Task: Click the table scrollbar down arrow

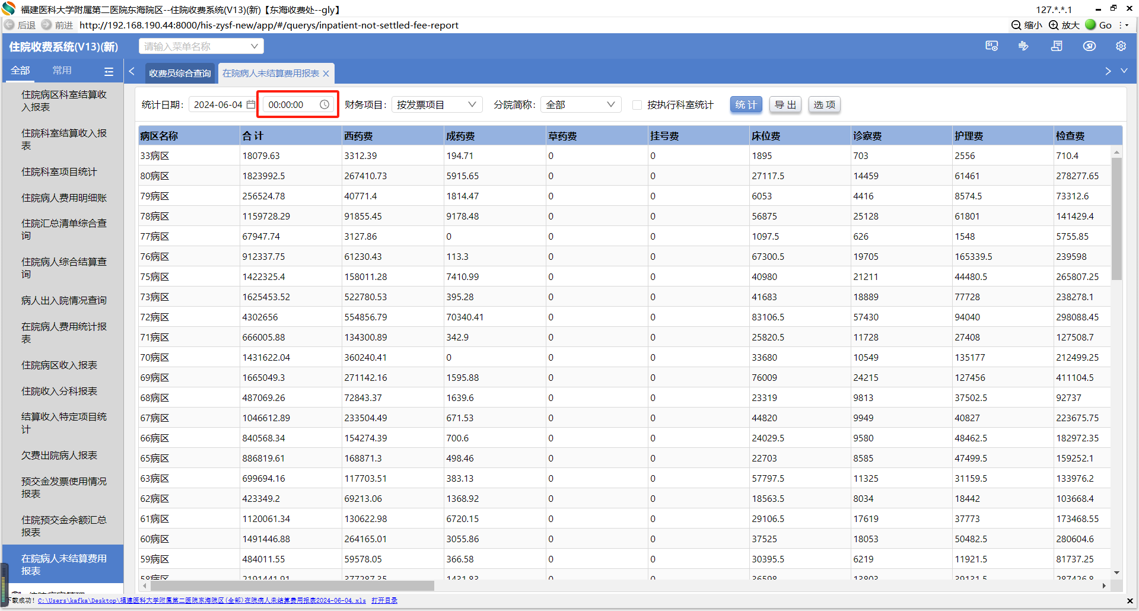Action: [x=1116, y=573]
